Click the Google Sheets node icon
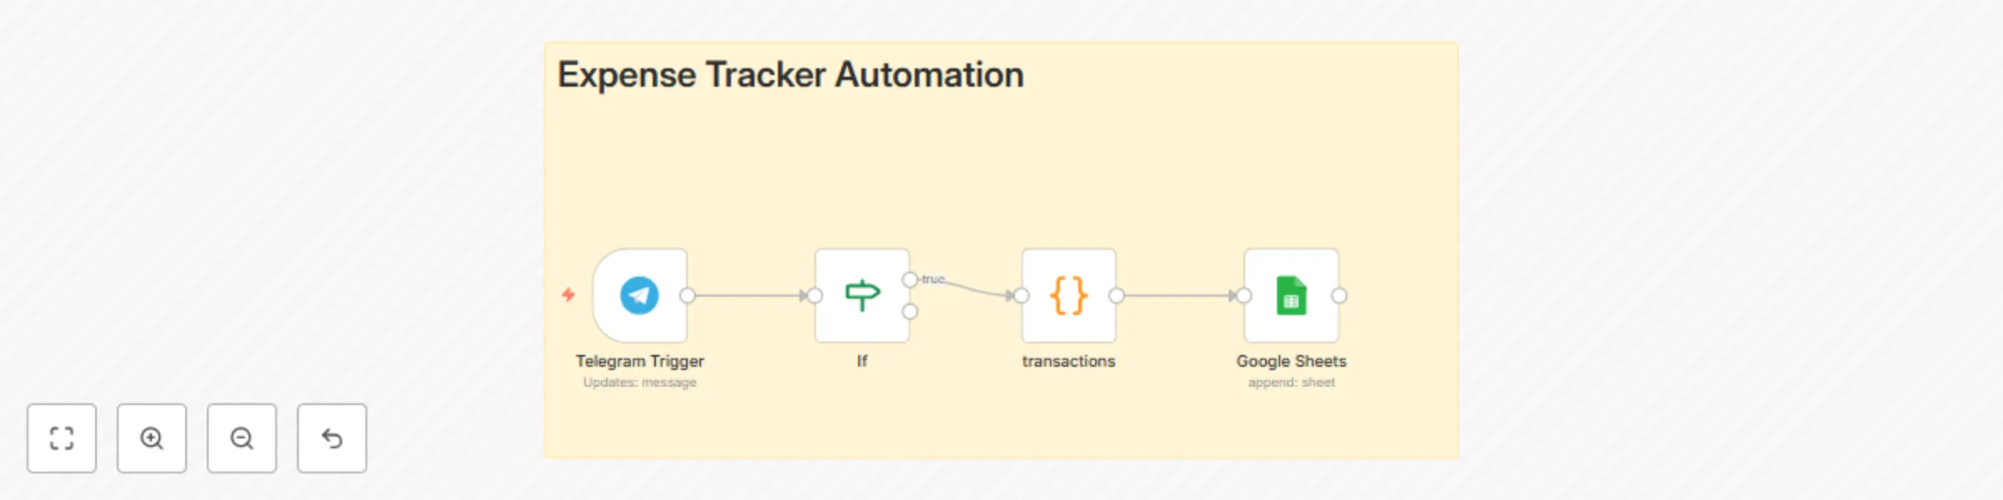This screenshot has height=500, width=2003. tap(1292, 295)
